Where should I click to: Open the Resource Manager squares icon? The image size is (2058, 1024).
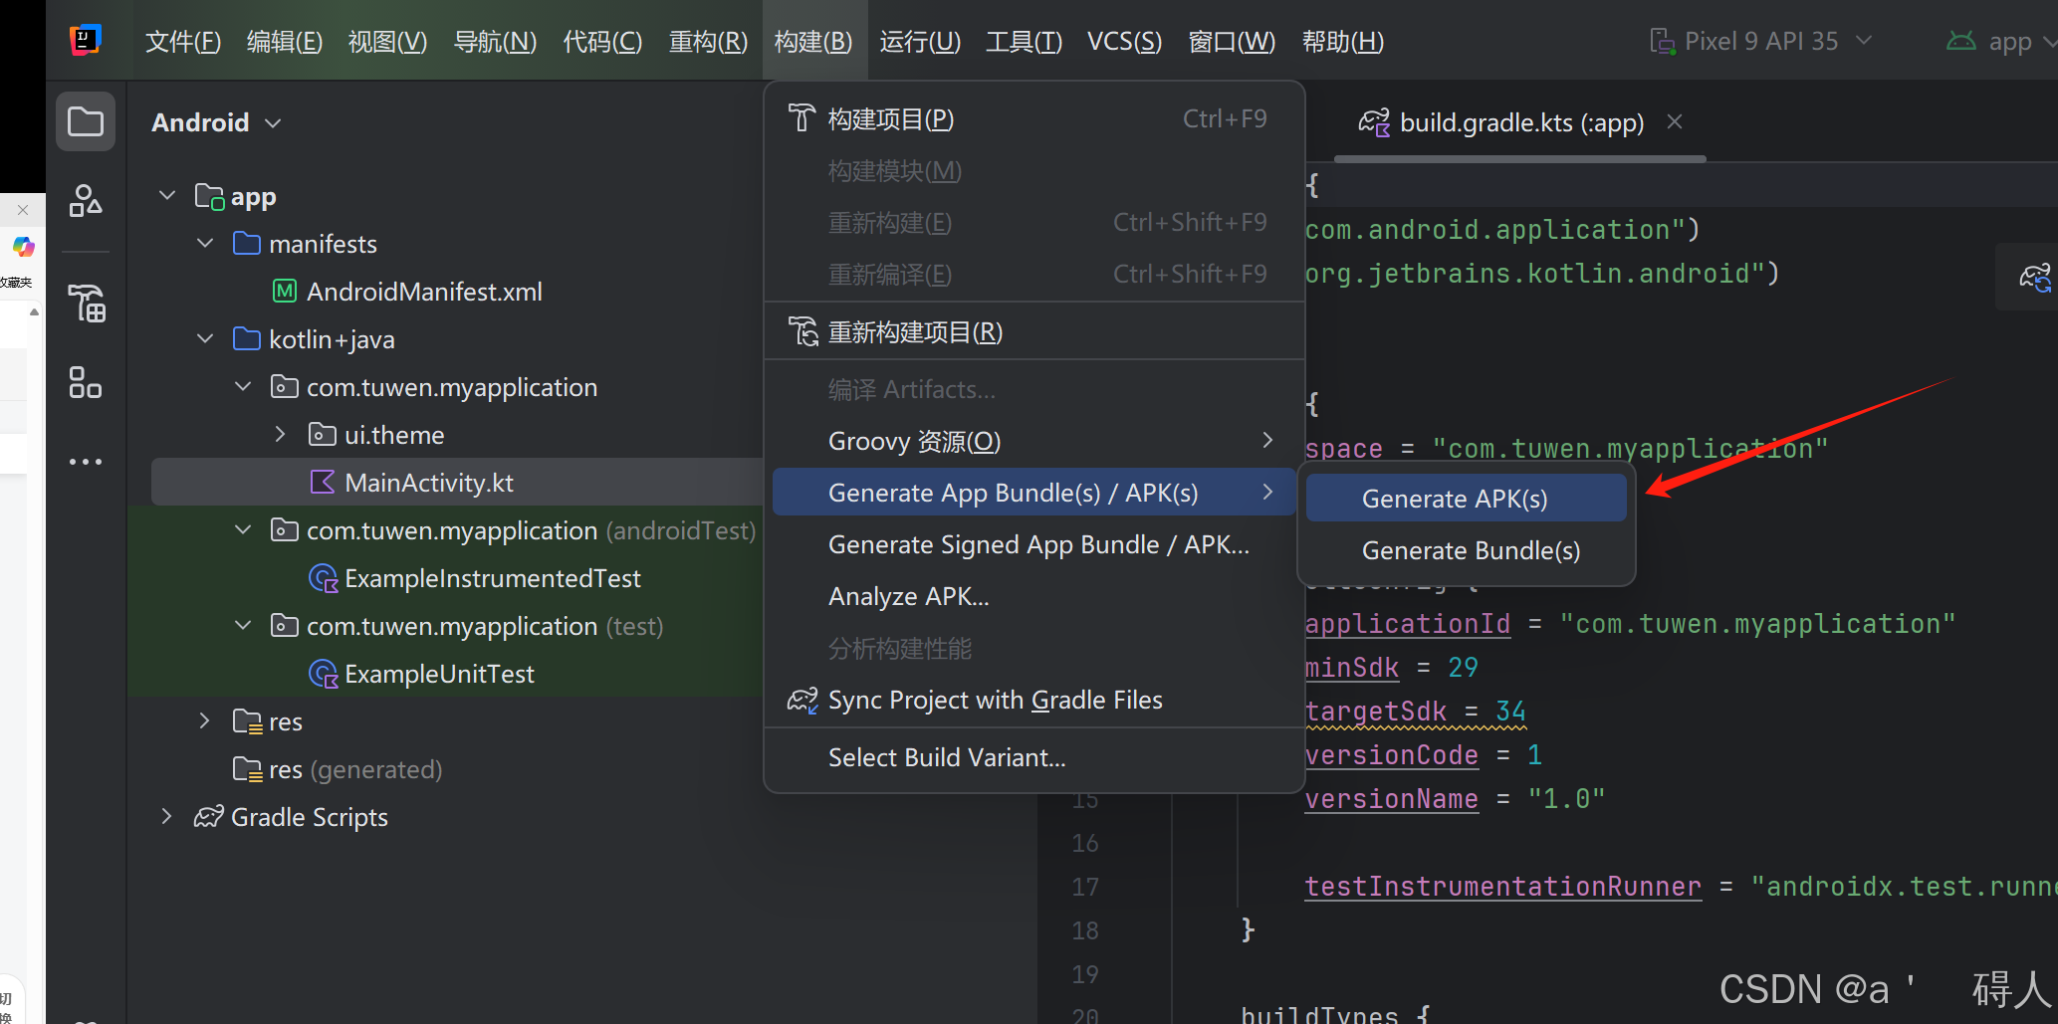[x=86, y=382]
